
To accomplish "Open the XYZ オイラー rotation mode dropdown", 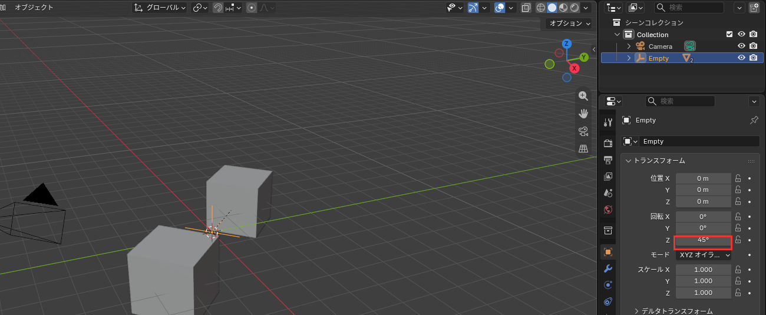I will coord(704,255).
